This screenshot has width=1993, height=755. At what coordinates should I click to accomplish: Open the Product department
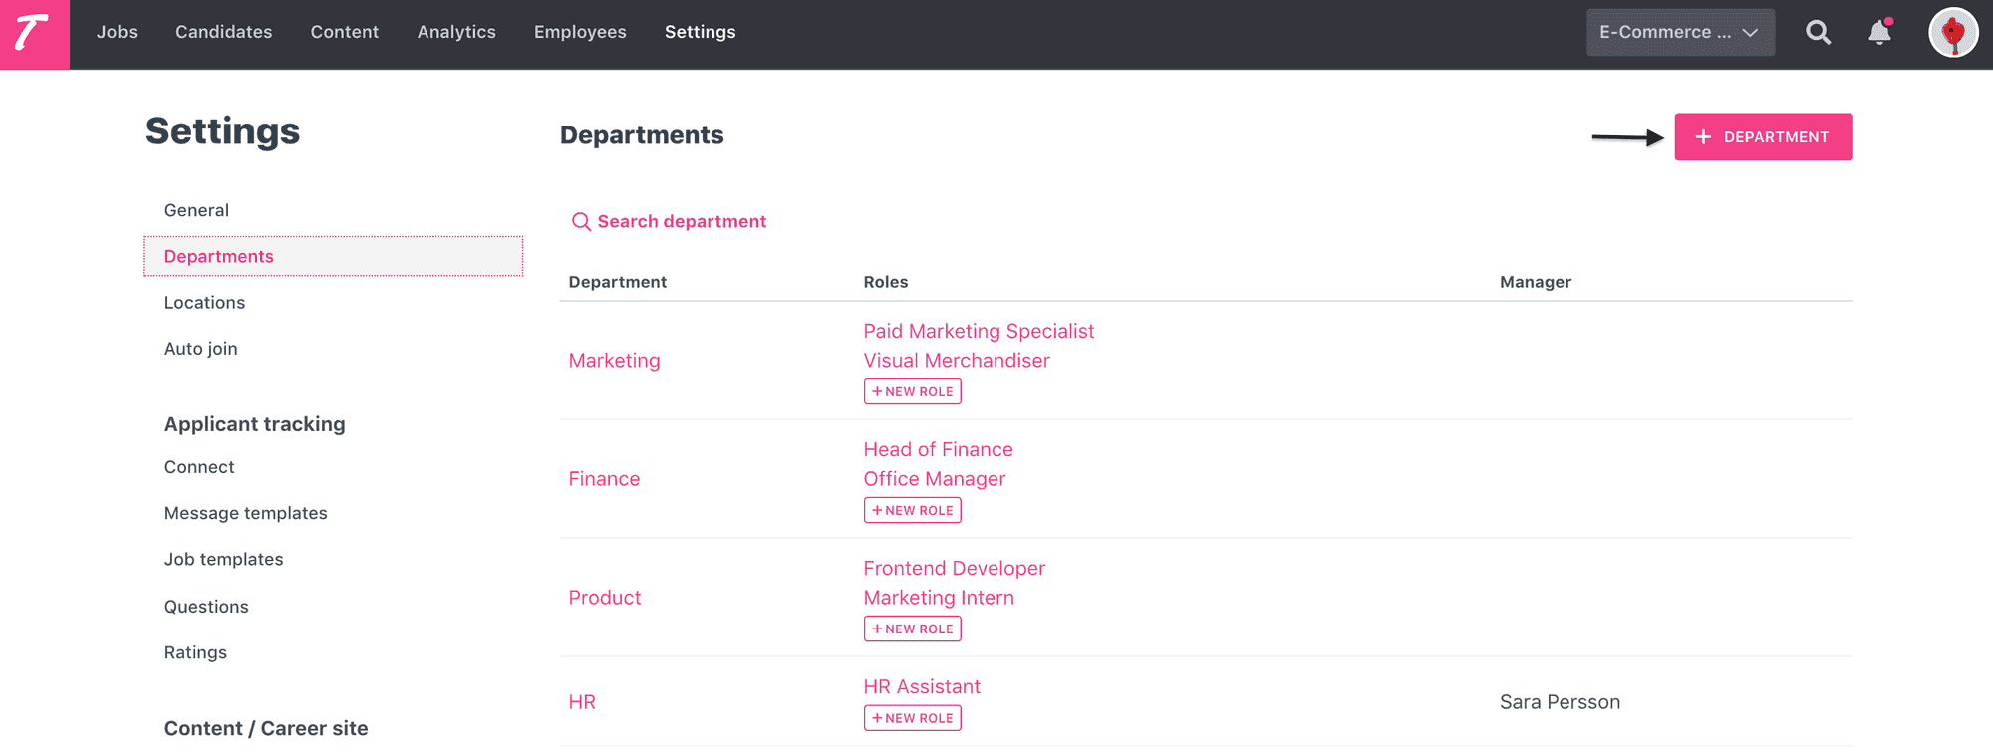coord(605,598)
